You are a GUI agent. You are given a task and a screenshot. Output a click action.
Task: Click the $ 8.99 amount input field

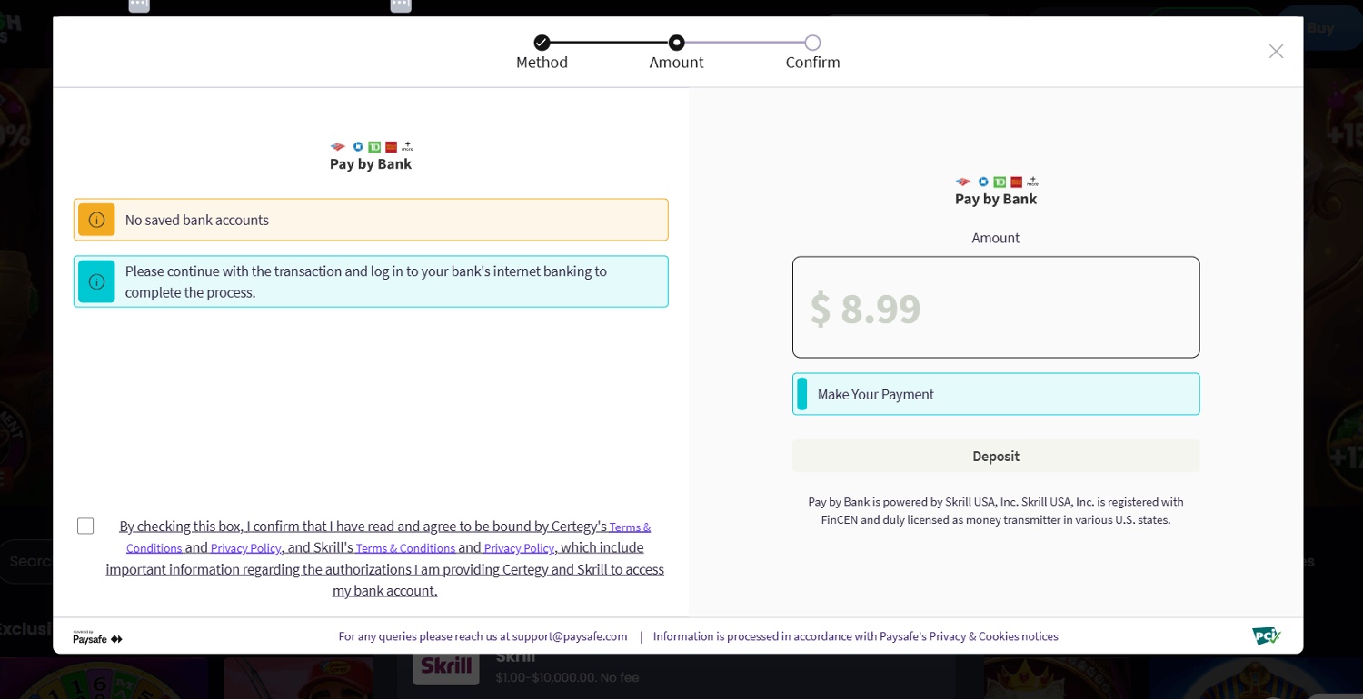(996, 308)
